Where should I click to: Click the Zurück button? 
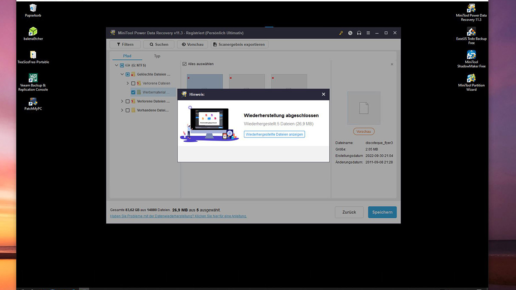click(349, 212)
